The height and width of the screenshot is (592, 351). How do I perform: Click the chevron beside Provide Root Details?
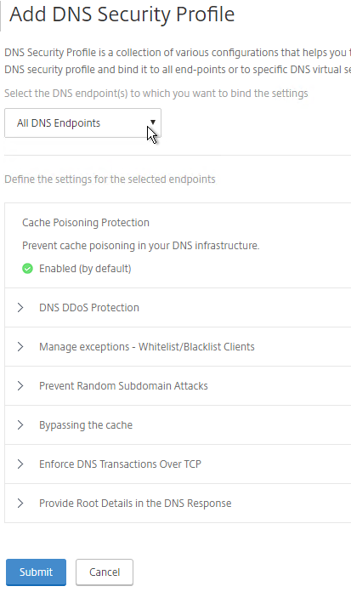[x=20, y=504]
